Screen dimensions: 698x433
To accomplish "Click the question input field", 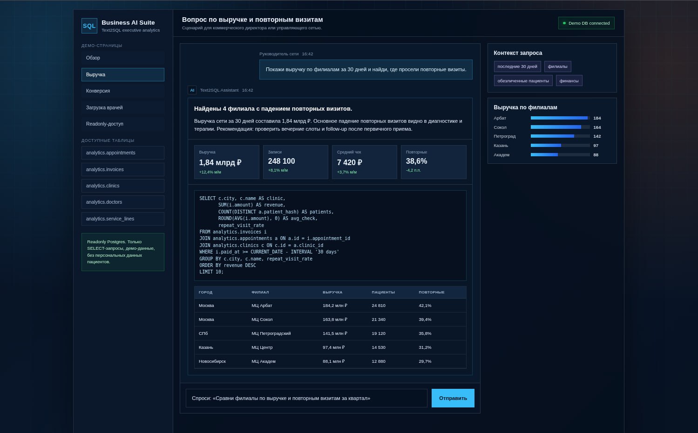I will click(306, 398).
